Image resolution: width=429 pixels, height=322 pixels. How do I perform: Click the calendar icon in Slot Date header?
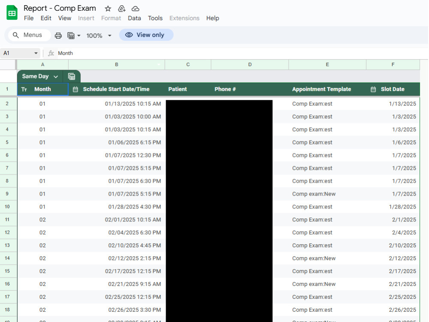point(373,89)
